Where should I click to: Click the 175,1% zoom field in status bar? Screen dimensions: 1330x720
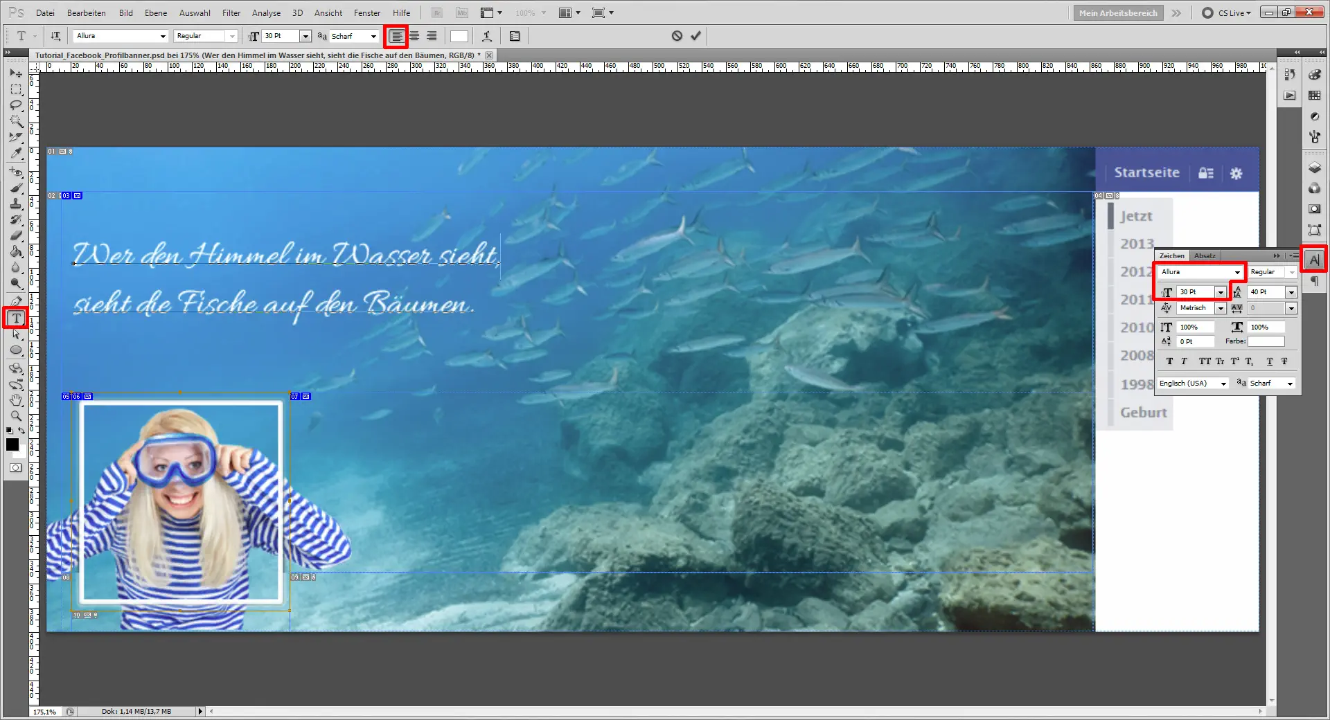(45, 712)
